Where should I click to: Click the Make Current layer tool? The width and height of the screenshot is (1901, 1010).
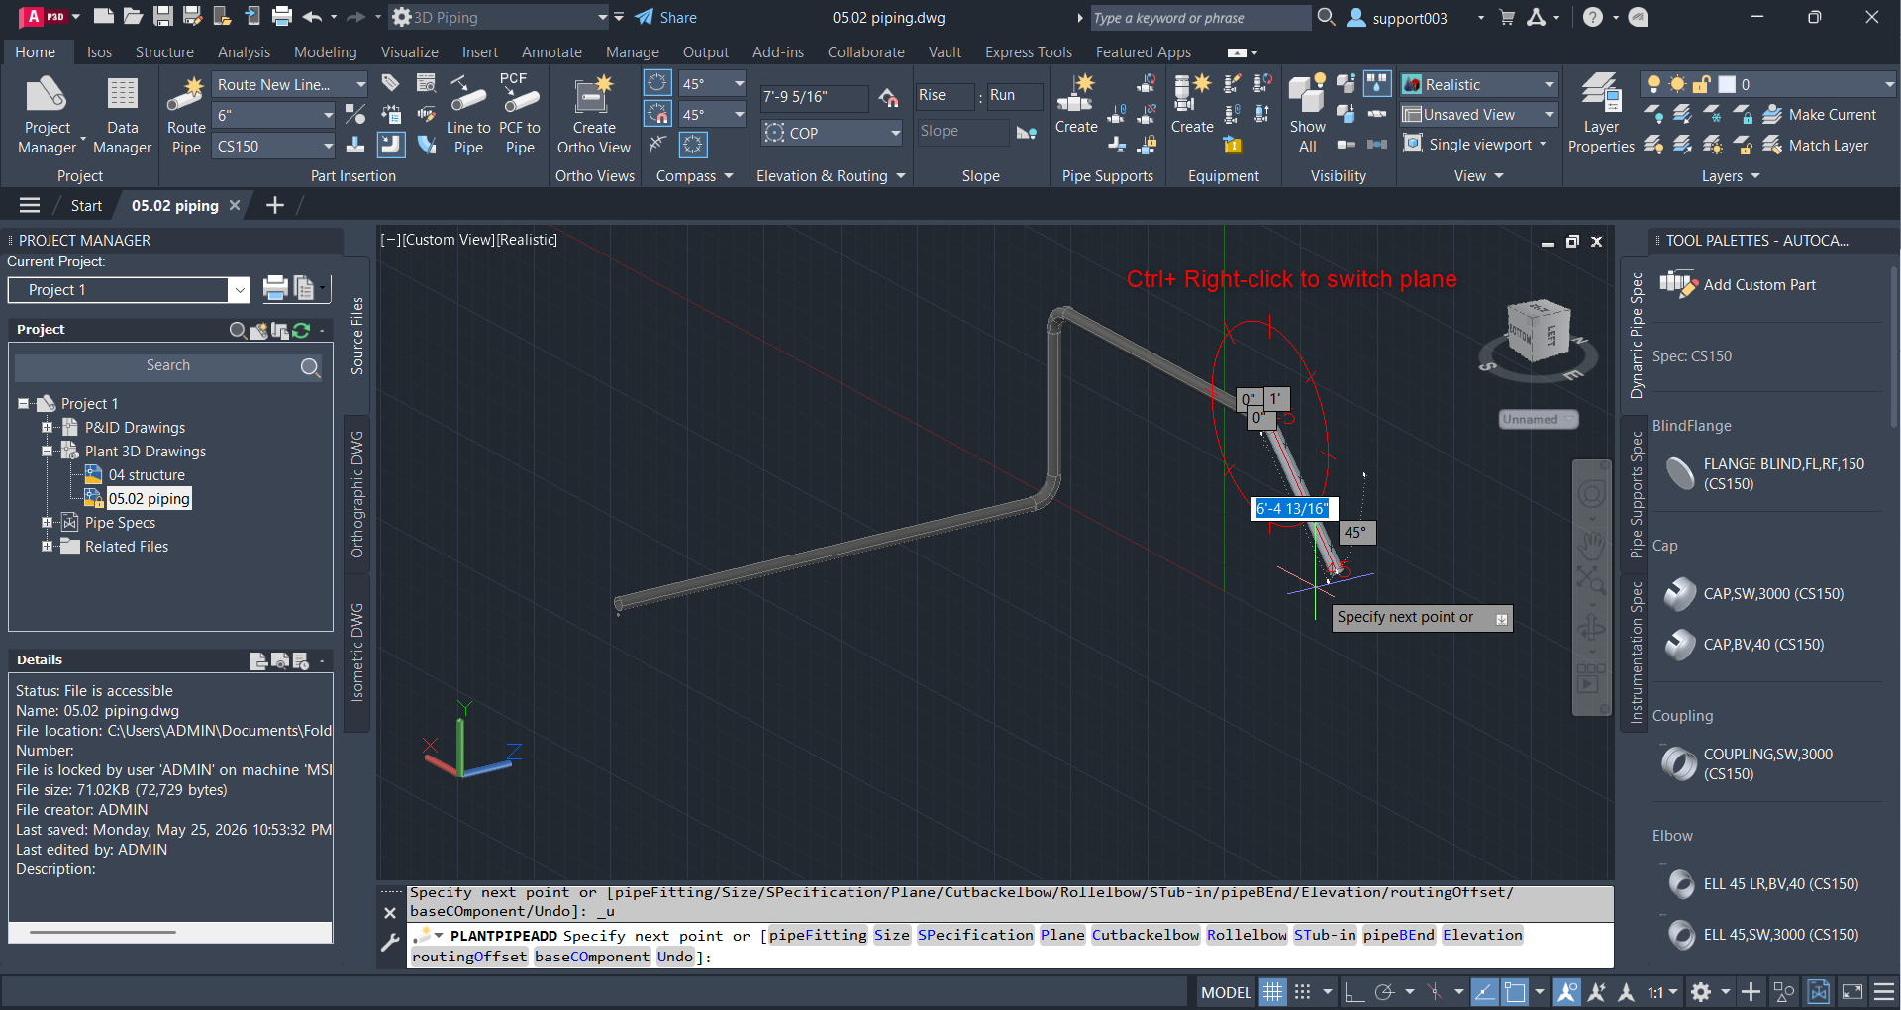coord(1820,115)
